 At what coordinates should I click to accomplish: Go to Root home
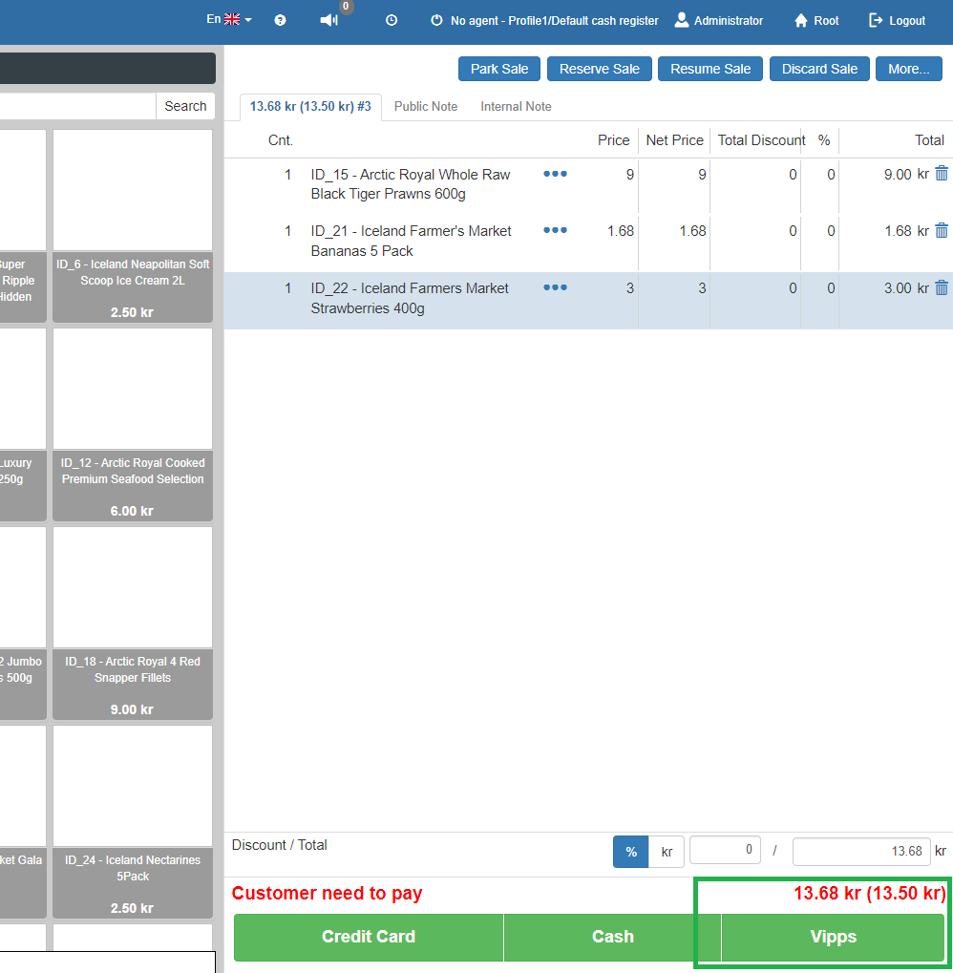click(x=816, y=20)
